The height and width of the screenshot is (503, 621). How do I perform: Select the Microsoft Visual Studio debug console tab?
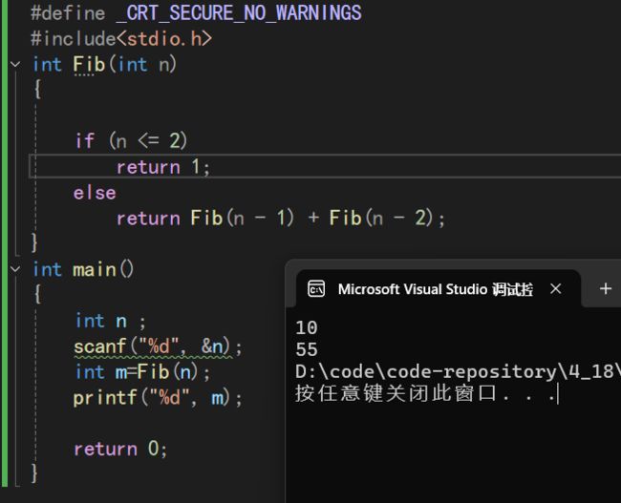pos(438,289)
